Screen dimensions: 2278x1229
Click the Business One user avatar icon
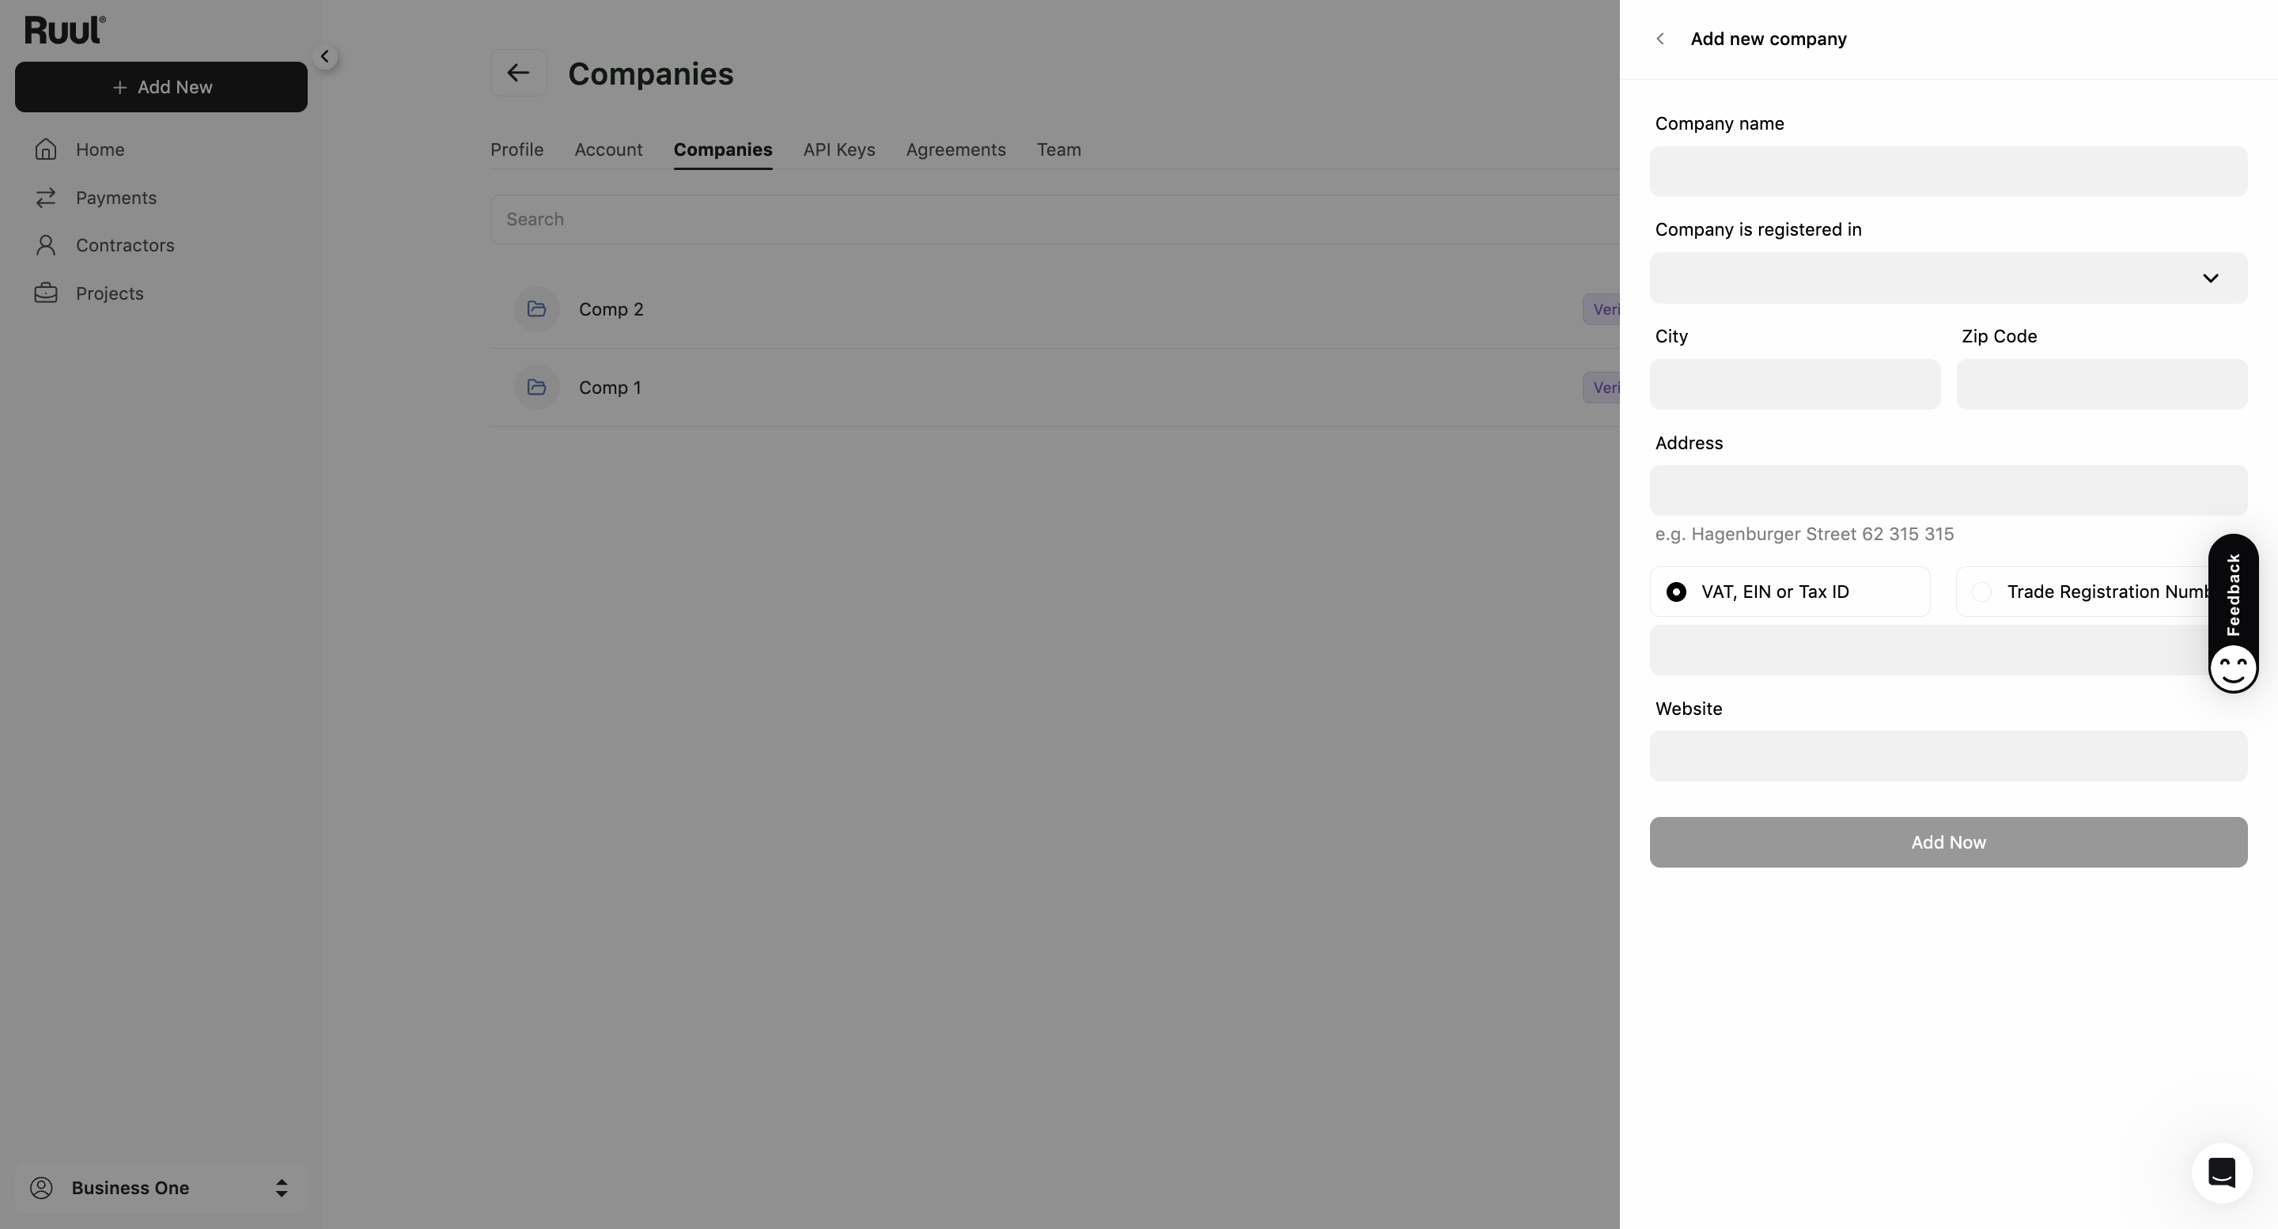pyautogui.click(x=42, y=1187)
